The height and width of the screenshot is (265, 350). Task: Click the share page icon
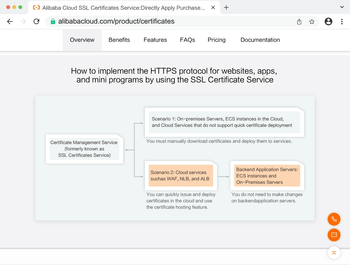pos(299,22)
